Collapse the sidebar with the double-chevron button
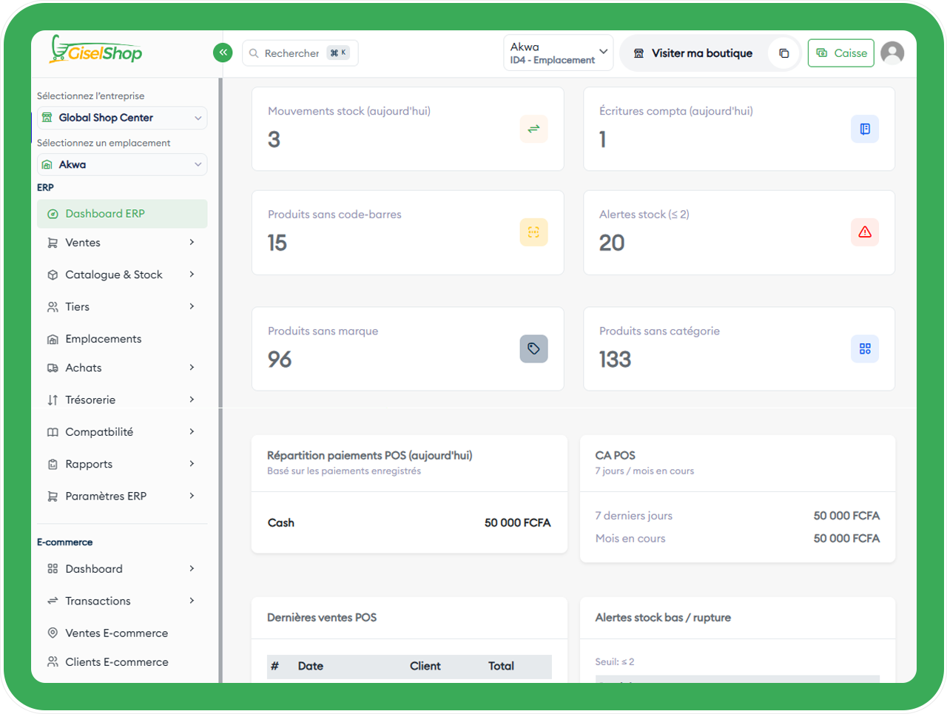The height and width of the screenshot is (714, 947). click(223, 53)
